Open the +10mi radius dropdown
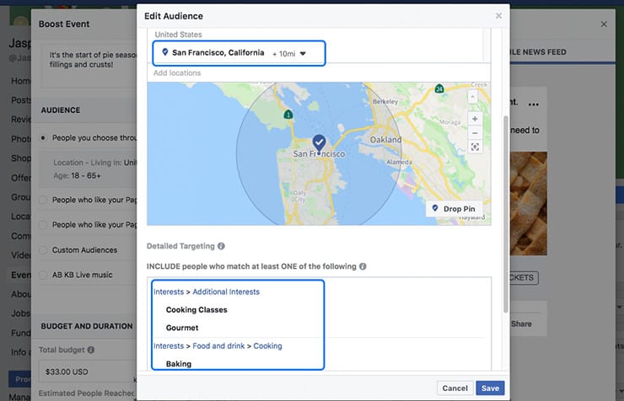The height and width of the screenshot is (401, 624). pyautogui.click(x=302, y=53)
